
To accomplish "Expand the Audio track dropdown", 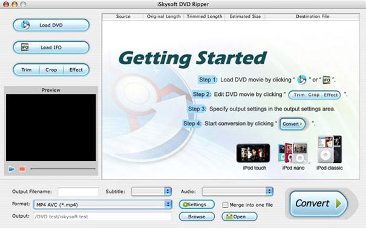I will click(237, 191).
